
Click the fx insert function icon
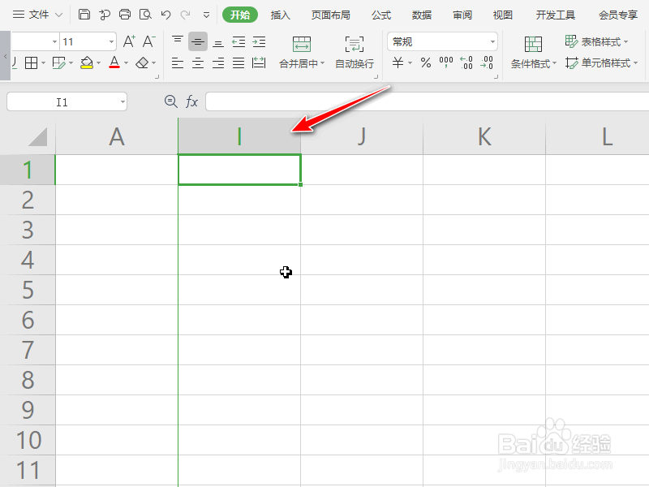pyautogui.click(x=191, y=101)
